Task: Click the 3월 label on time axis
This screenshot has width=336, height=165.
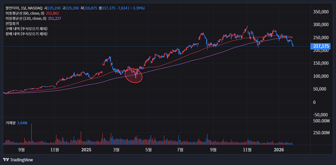Action: tap(116, 150)
